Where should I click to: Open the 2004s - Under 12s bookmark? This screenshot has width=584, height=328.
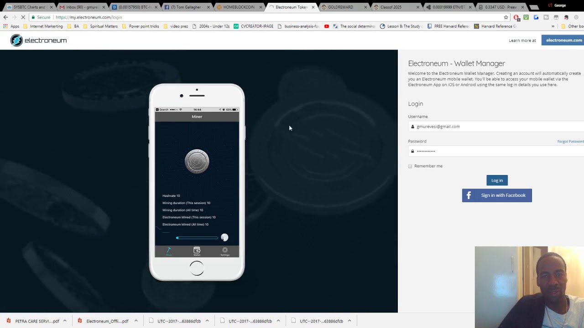tap(211, 26)
